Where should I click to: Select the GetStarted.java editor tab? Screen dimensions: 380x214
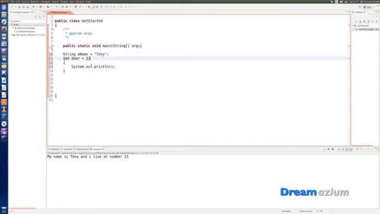click(59, 12)
